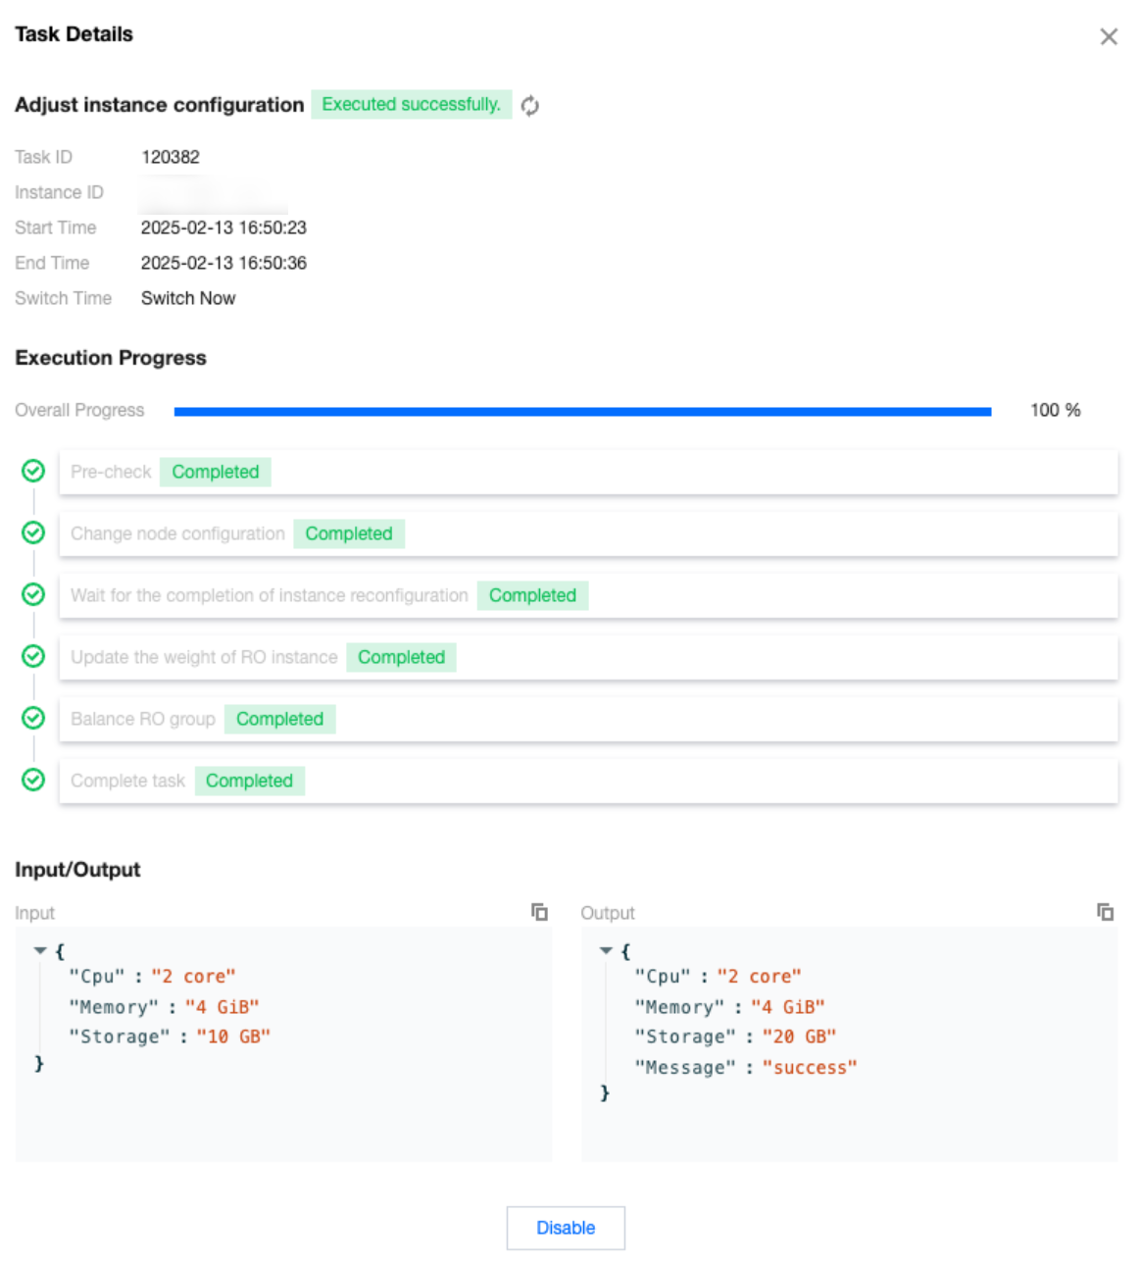Click the refresh icon beside Executed successfully
The image size is (1139, 1264).
[x=529, y=106]
